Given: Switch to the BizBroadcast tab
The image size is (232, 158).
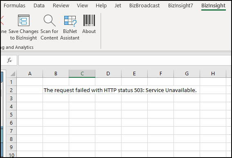Looking at the screenshot, I should tap(144, 6).
